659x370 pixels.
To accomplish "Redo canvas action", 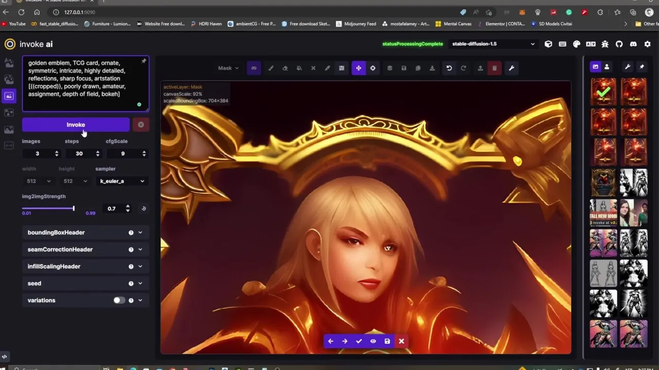I will click(x=463, y=68).
